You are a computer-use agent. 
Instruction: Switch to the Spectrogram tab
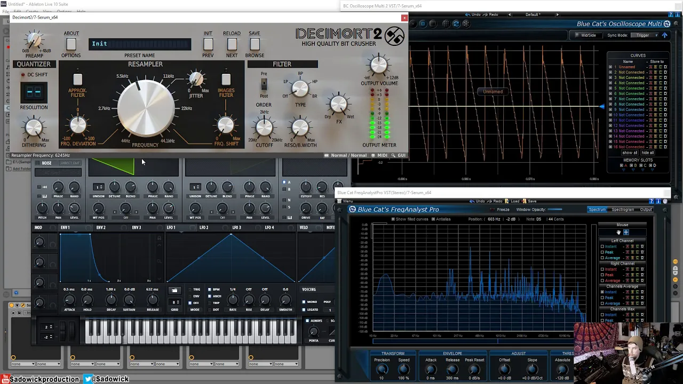[x=623, y=210]
